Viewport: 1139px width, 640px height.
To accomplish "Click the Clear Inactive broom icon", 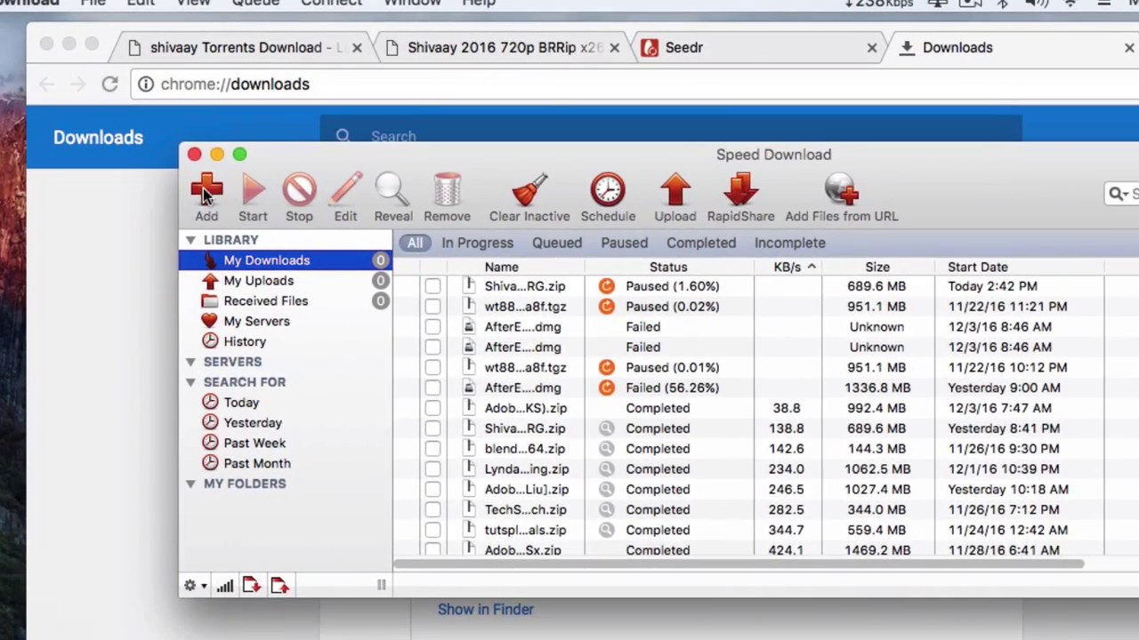I will click(x=529, y=189).
